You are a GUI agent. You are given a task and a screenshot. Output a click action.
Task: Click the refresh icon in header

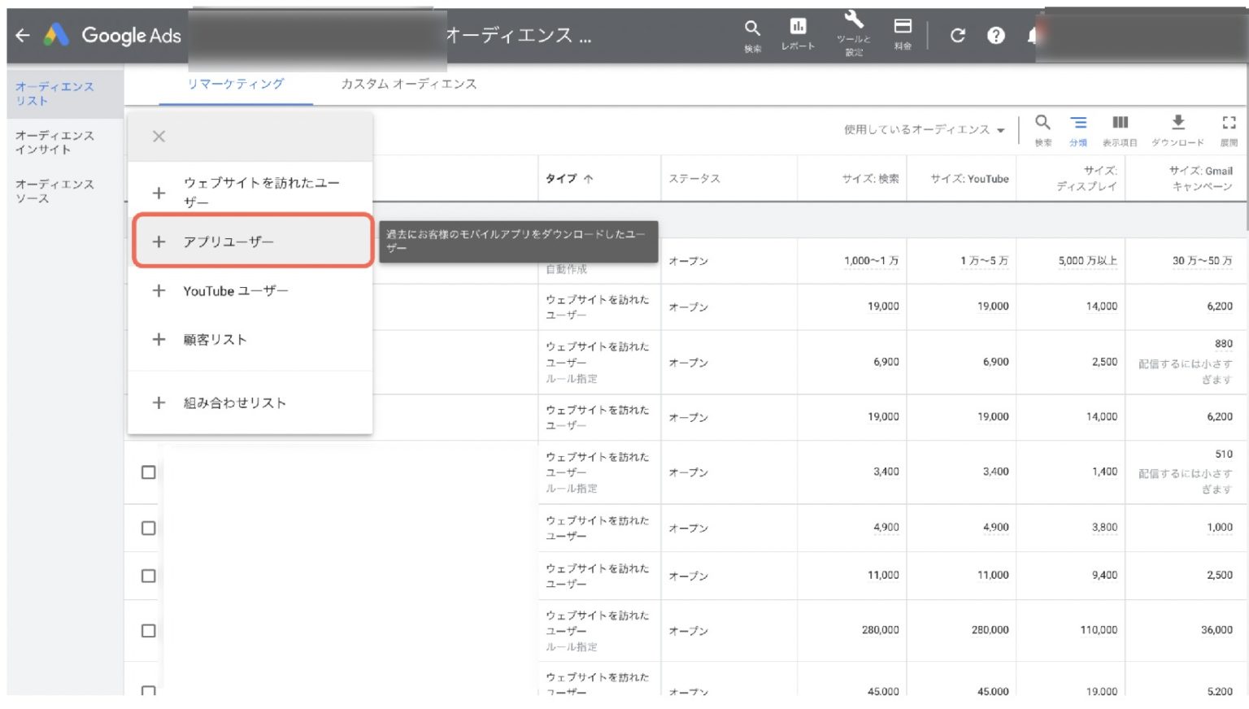coord(958,36)
